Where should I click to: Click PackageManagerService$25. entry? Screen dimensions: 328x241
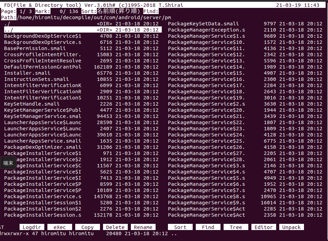click(x=245, y=141)
